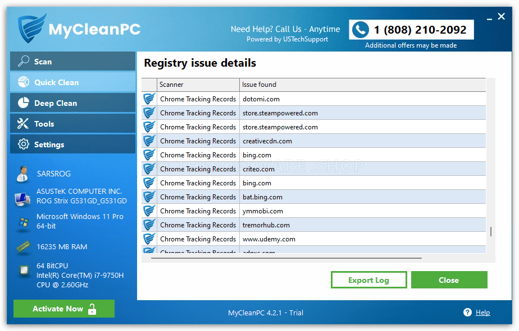This screenshot has width=519, height=331.
Task: Click the shield icon in the criteo.com row
Action: click(149, 169)
